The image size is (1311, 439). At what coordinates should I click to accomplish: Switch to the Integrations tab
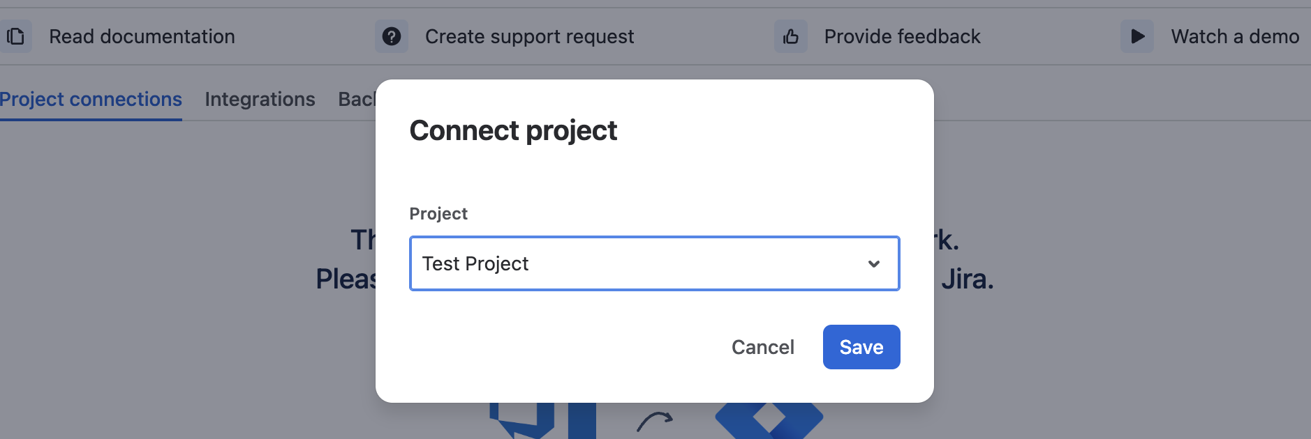[x=260, y=100]
